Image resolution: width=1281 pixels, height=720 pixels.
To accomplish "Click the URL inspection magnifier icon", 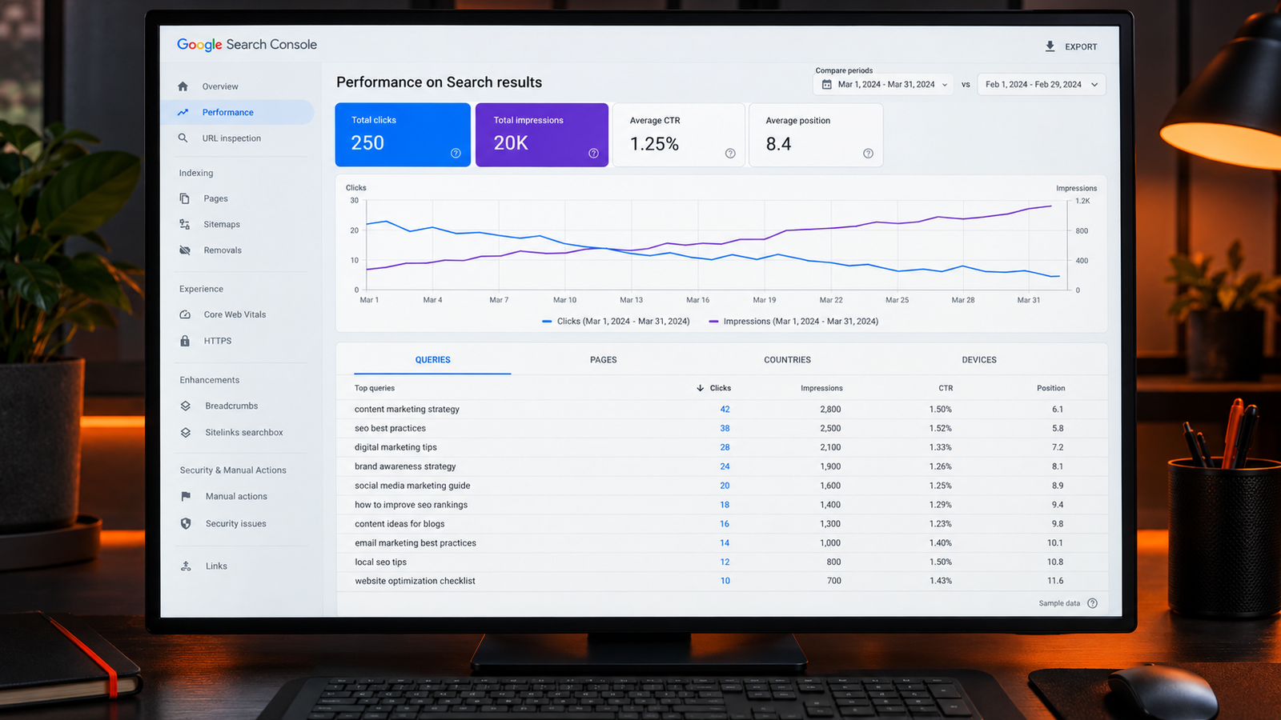I will (x=183, y=138).
